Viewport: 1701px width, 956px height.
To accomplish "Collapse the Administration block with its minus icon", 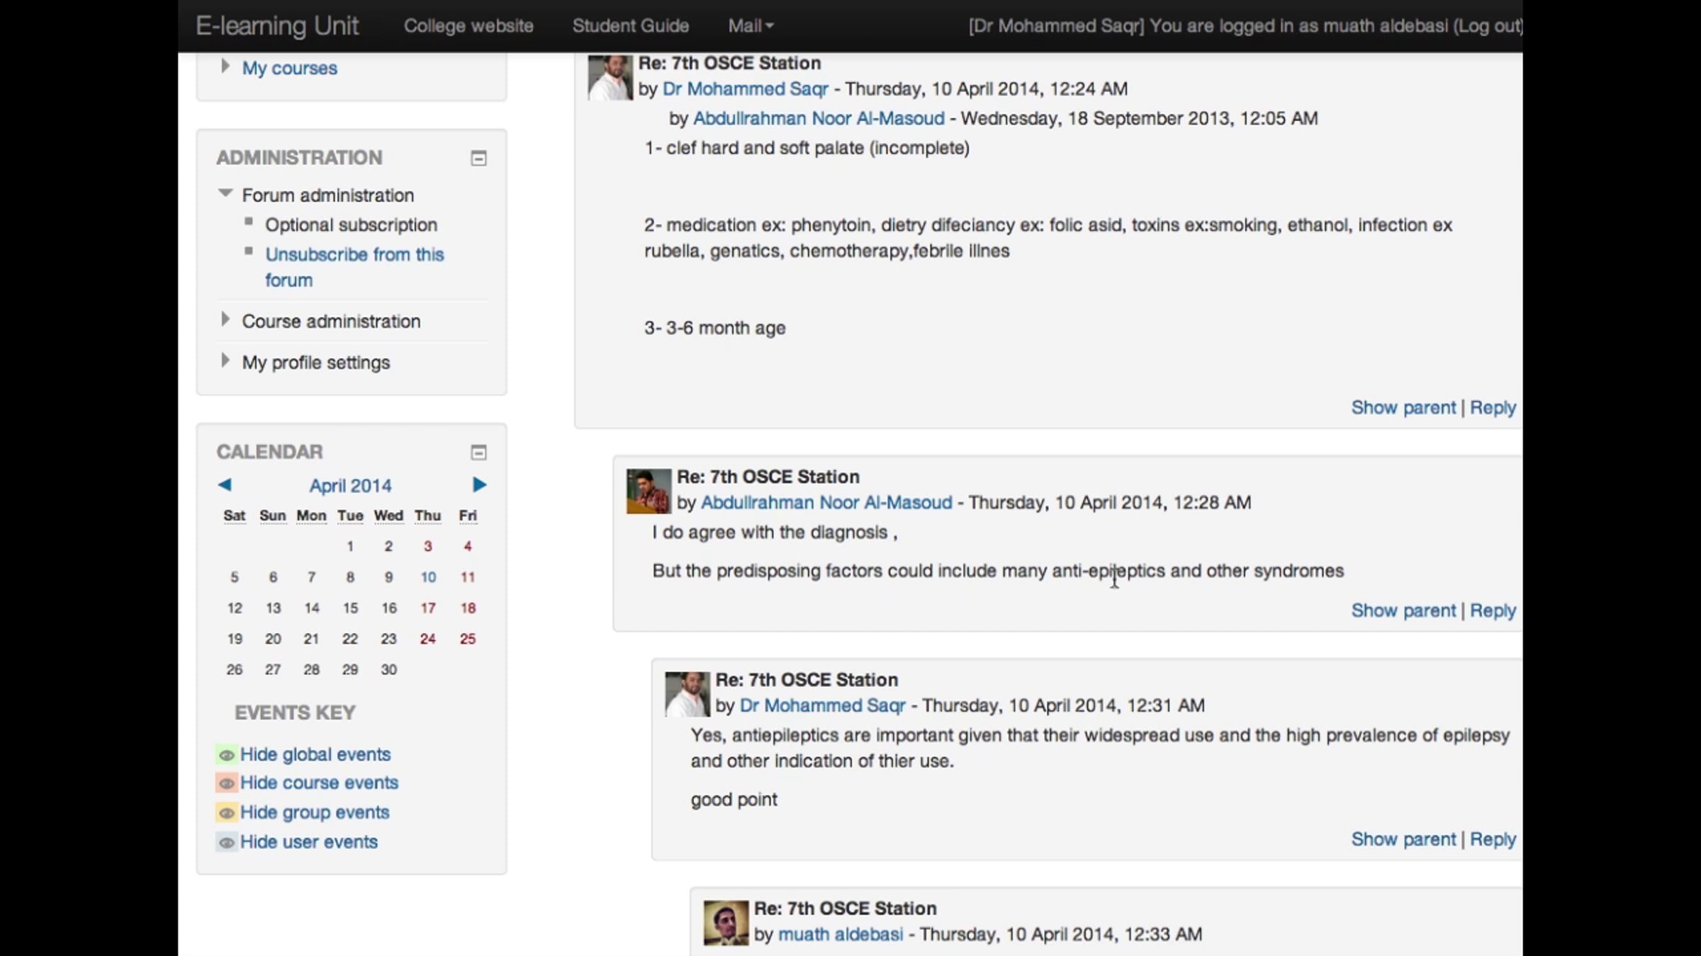I will [x=478, y=159].
